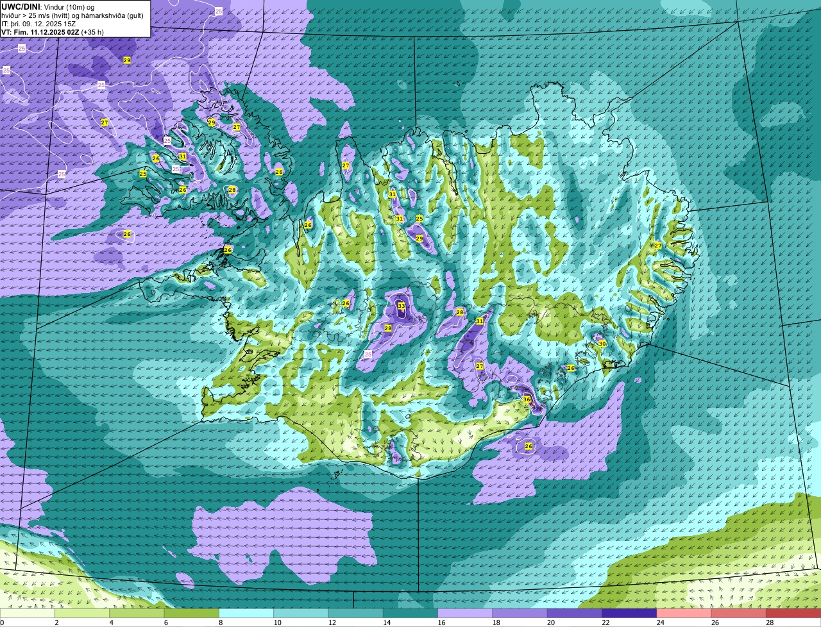Select the red colour scale swatch above 28
This screenshot has width=821, height=627.
[x=793, y=614]
